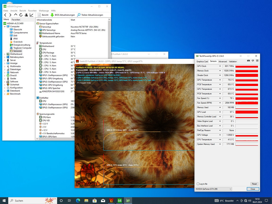272x204 pixels.
Task: Open the notification center icon
Action: [266, 201]
